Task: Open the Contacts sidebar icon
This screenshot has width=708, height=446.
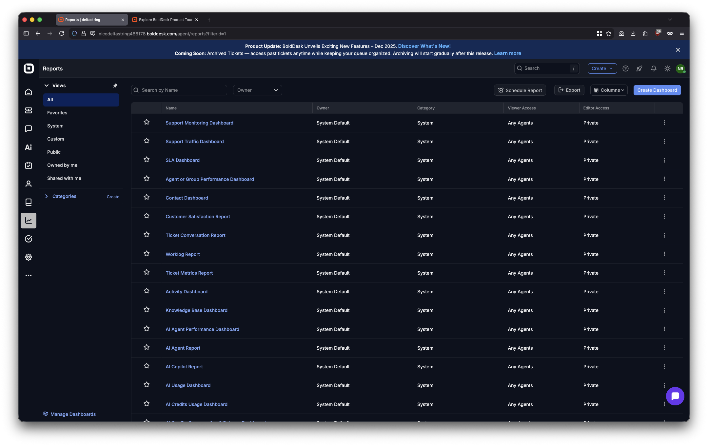Action: (x=29, y=184)
